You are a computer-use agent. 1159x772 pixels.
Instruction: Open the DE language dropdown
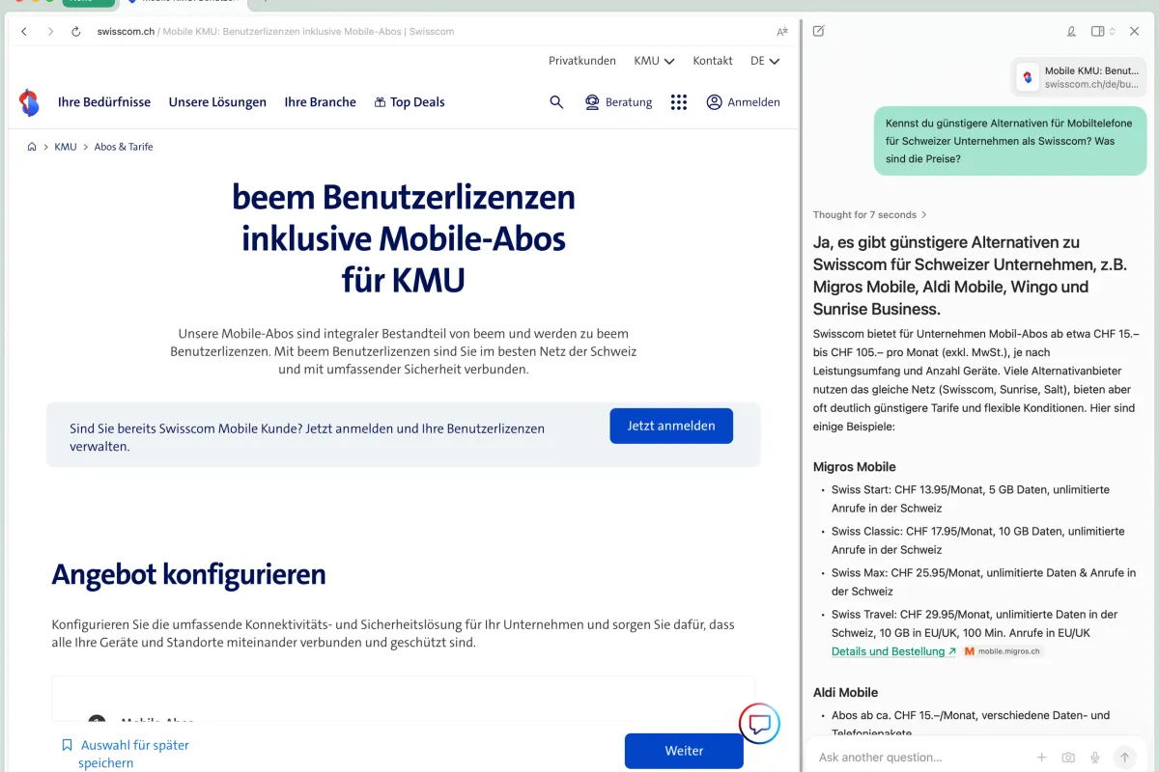[x=764, y=60]
